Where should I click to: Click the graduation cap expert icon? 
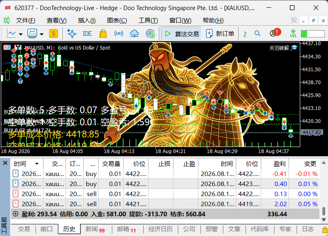(x=294, y=48)
